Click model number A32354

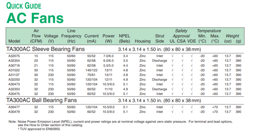[x=14, y=60]
